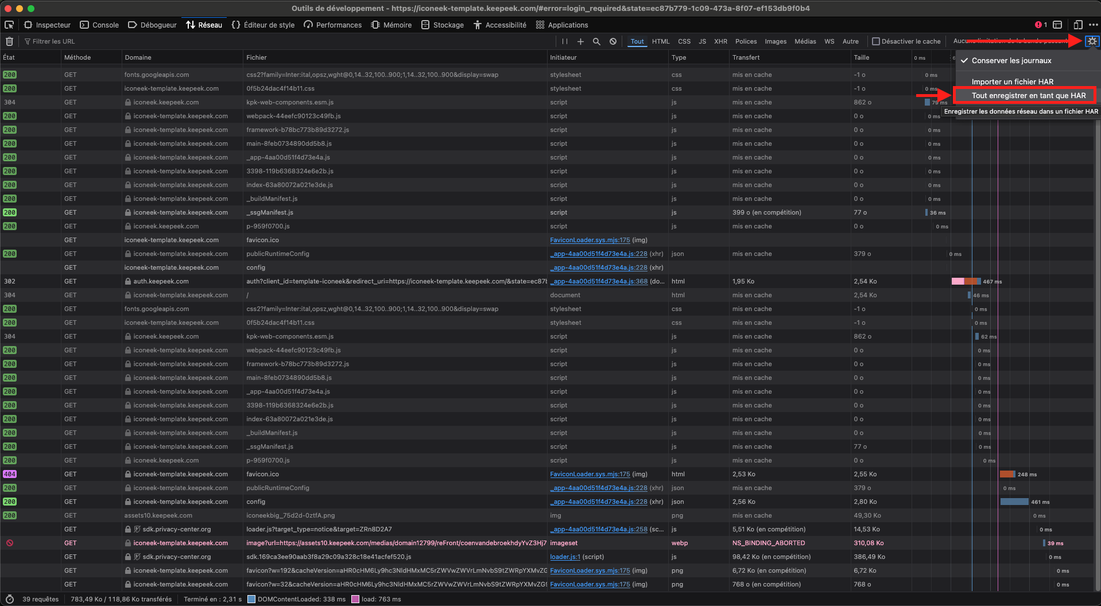Toggle responsive design mode icon
Image resolution: width=1101 pixels, height=606 pixels.
point(1077,25)
